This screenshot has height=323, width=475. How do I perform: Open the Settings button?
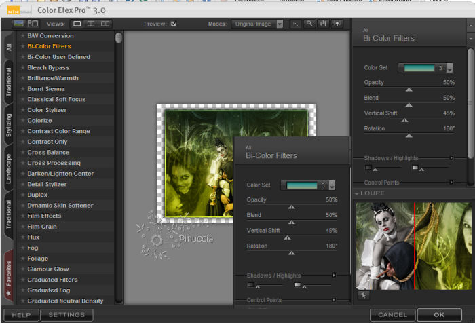(x=66, y=315)
